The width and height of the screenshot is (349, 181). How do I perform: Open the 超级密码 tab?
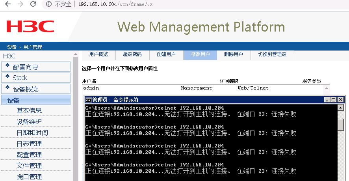132,54
